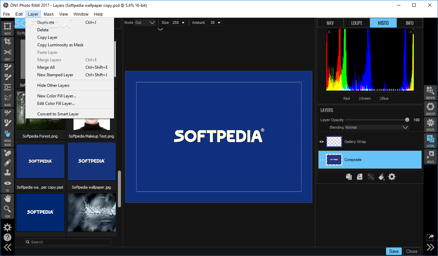Switch to the INFO tab
This screenshot has height=256, width=438.
click(410, 23)
